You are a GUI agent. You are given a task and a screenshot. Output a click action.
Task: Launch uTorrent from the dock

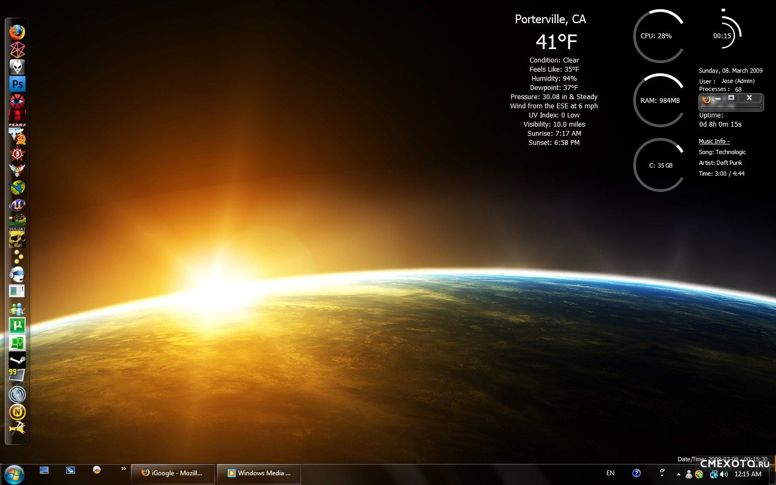(x=17, y=325)
